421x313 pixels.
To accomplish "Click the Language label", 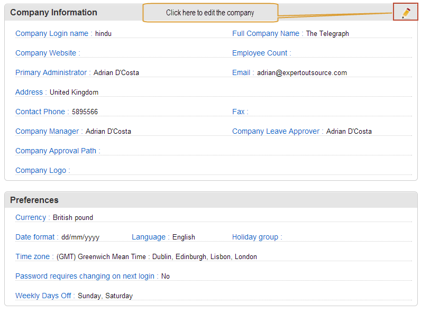I will [x=149, y=237].
